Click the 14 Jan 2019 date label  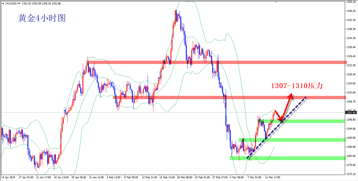[9, 177]
